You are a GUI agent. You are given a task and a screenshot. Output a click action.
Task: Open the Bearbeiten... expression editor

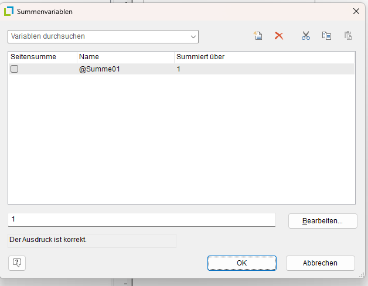[x=322, y=221]
